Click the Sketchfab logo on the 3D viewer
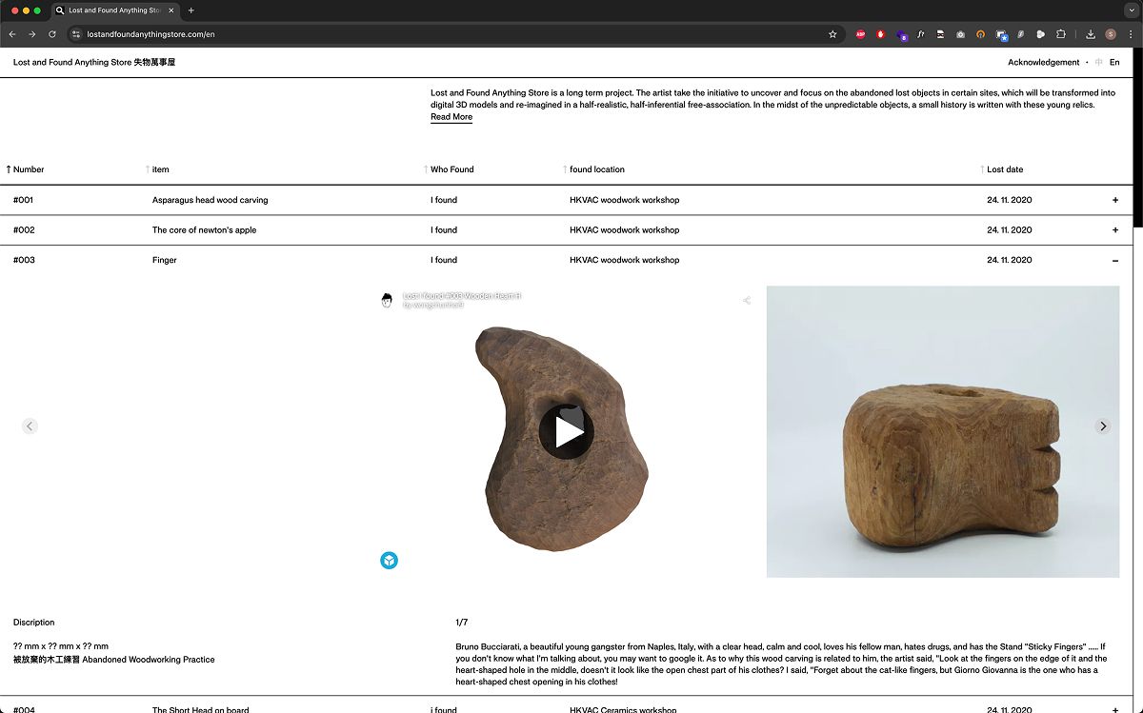 389,561
